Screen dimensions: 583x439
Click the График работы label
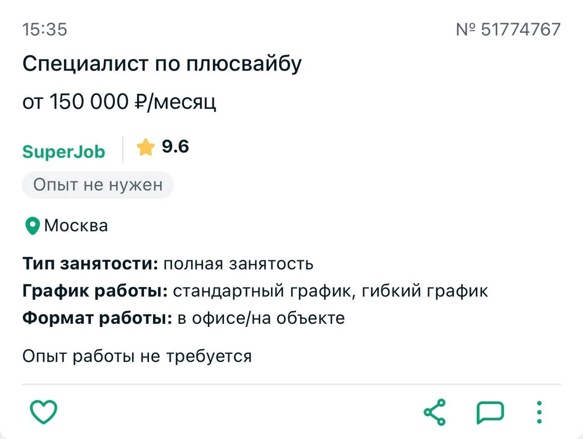coord(95,291)
